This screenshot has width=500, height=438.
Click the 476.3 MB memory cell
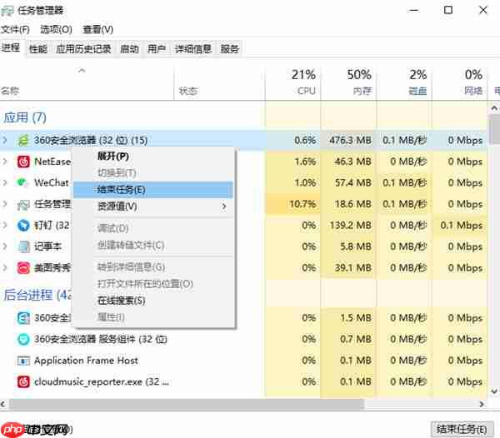(350, 140)
